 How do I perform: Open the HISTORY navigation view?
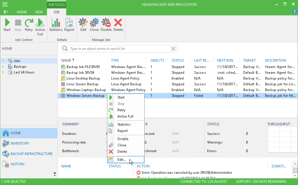29,164
